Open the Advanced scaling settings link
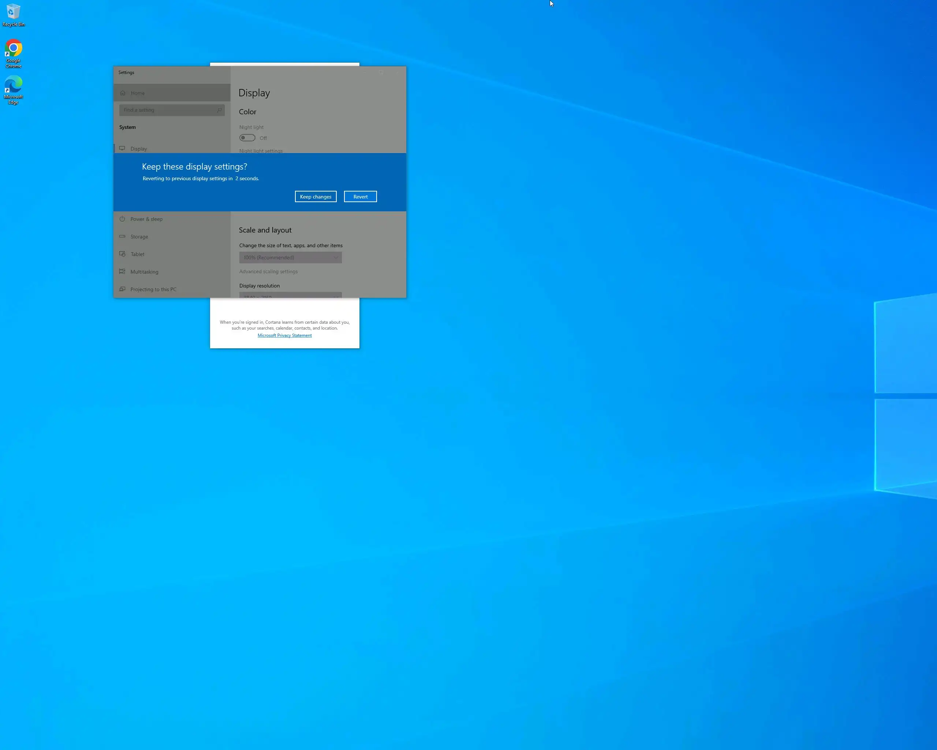Image resolution: width=937 pixels, height=750 pixels. 268,271
